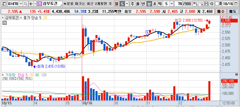Open the stock code dropdown arrow next to 01470
Viewport: 240px width, 107px height.
pos(21,4)
